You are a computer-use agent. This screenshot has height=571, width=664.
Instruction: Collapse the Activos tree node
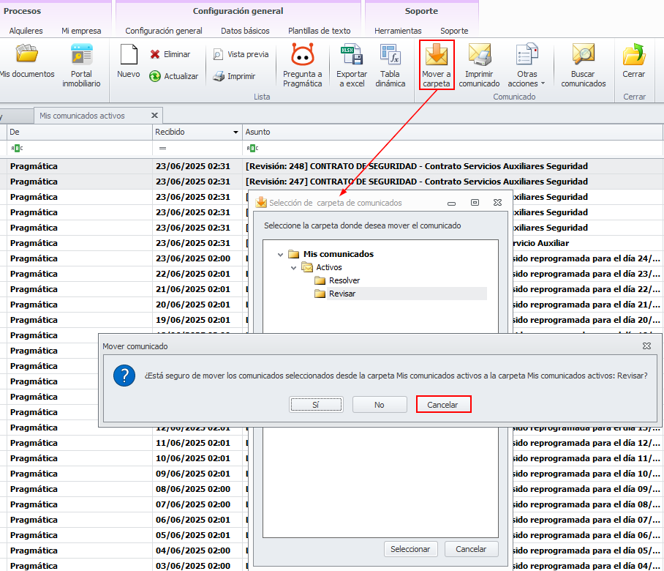[x=293, y=267]
